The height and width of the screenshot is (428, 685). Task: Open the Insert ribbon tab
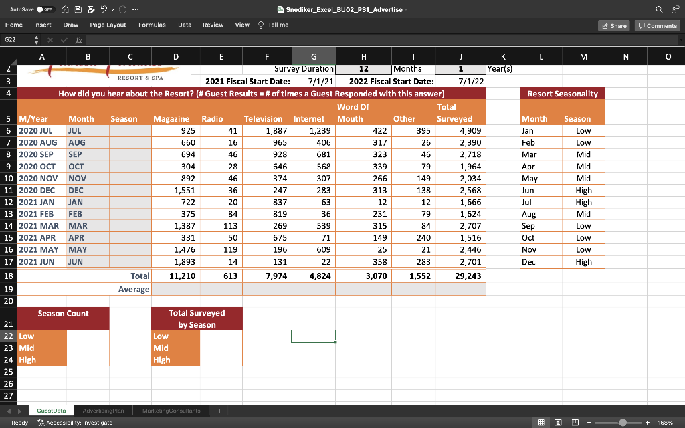tap(43, 25)
